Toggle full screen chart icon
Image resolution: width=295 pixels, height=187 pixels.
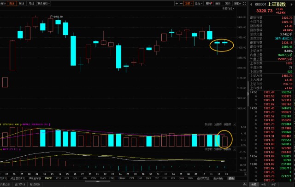[x=245, y=3]
